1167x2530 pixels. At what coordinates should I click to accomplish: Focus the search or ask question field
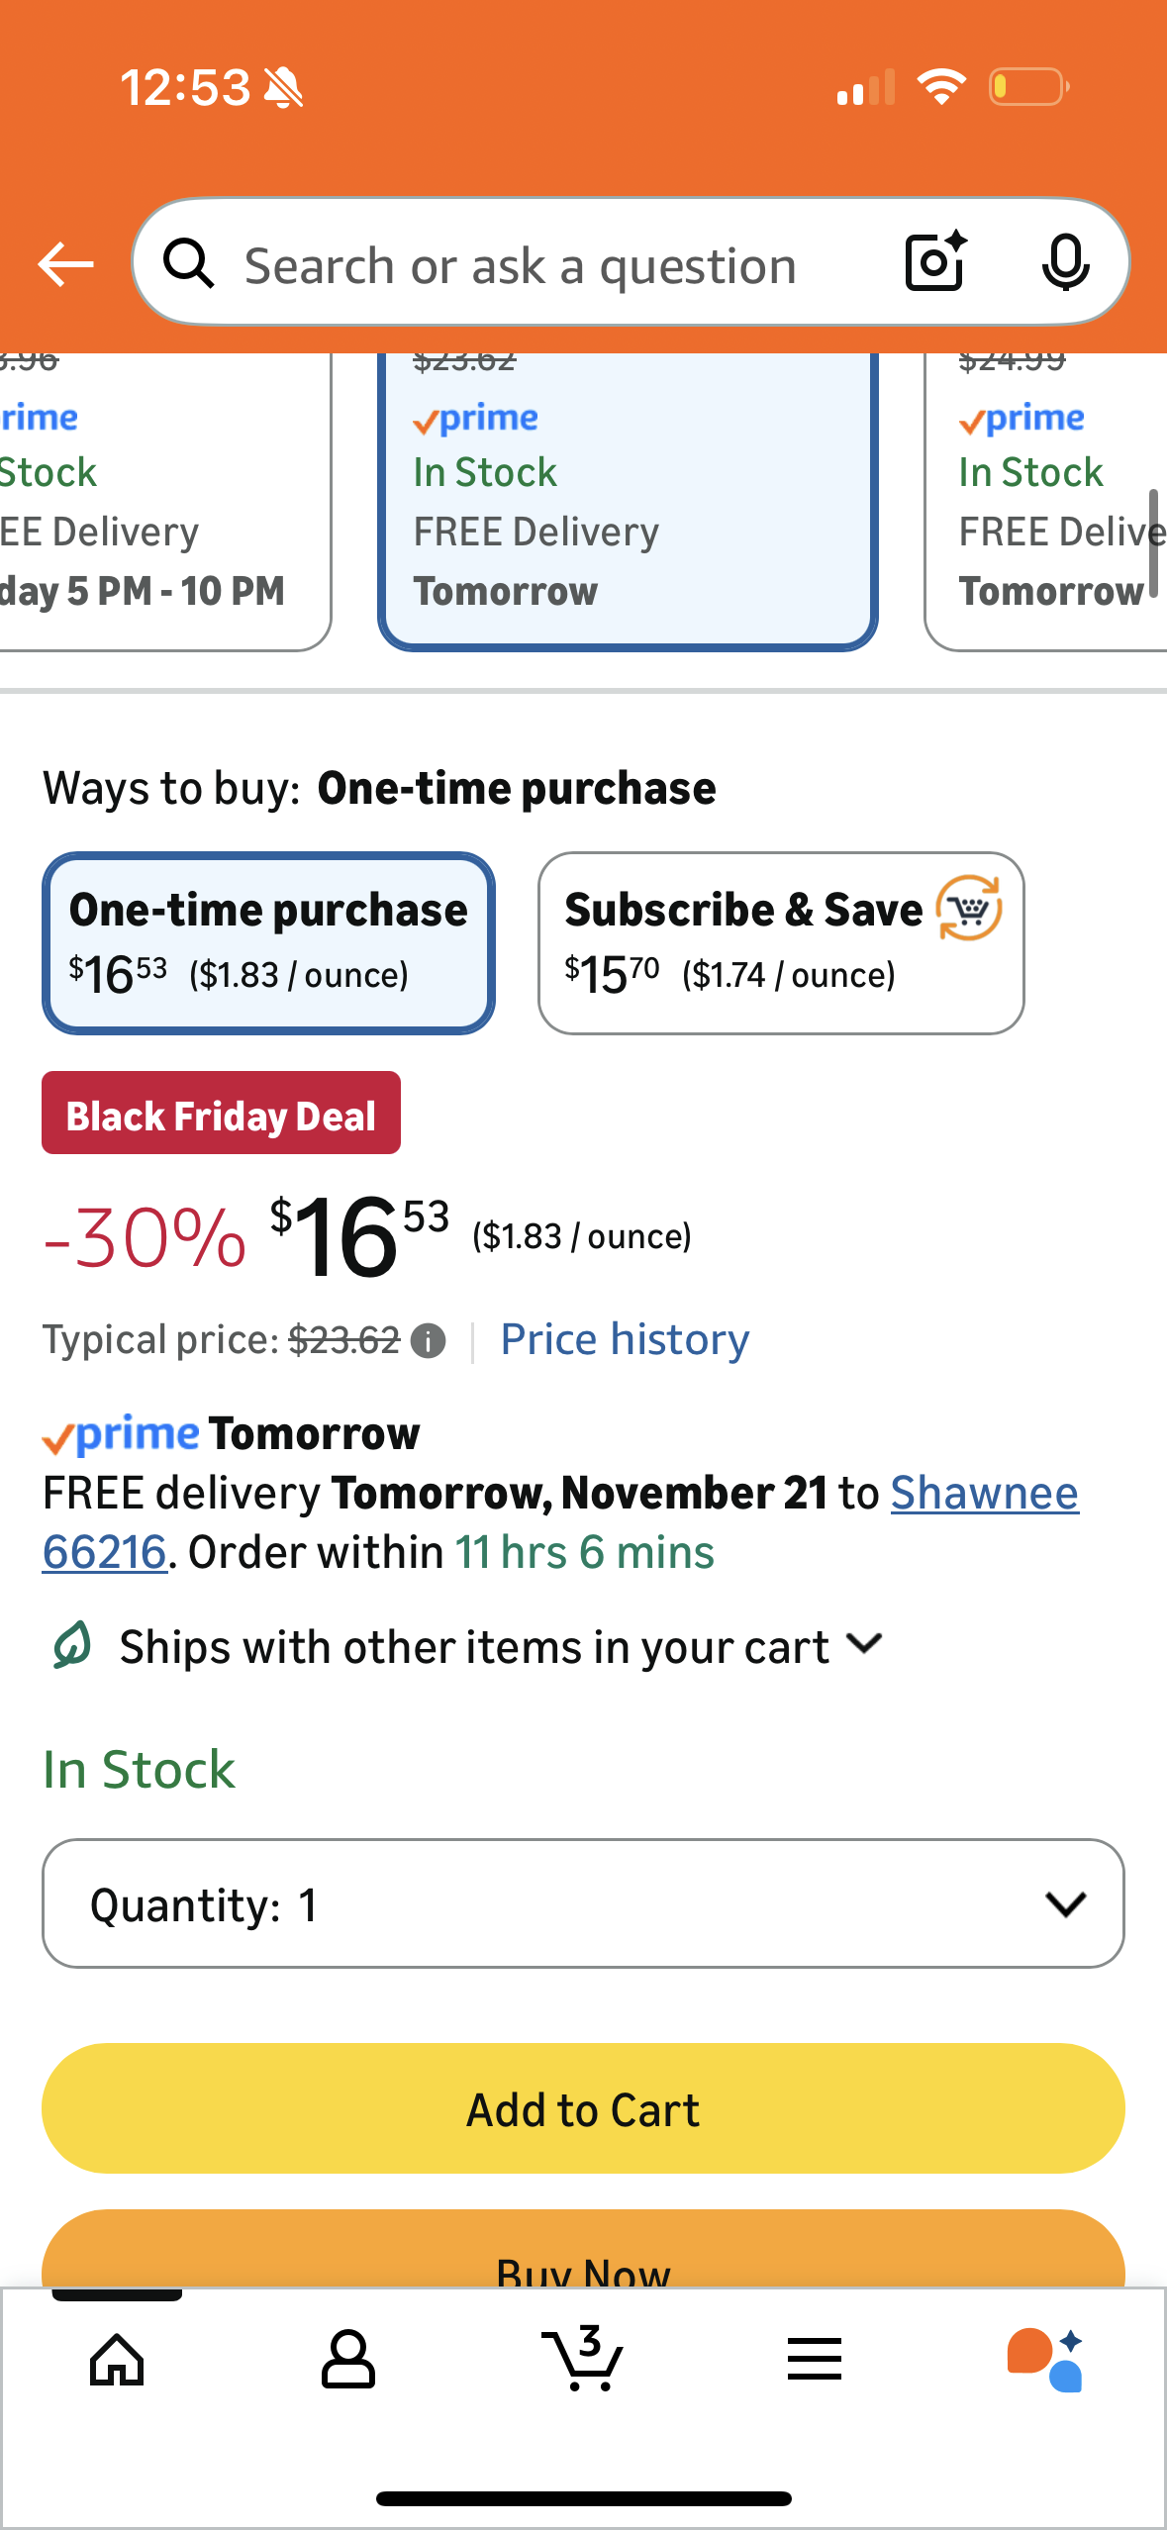point(520,265)
